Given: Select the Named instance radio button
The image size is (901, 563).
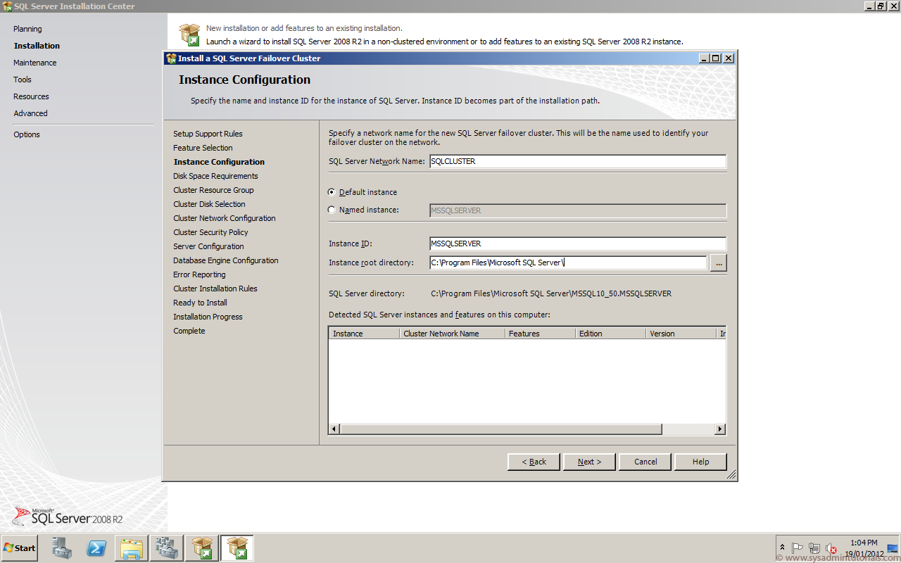Looking at the screenshot, I should (x=332, y=210).
